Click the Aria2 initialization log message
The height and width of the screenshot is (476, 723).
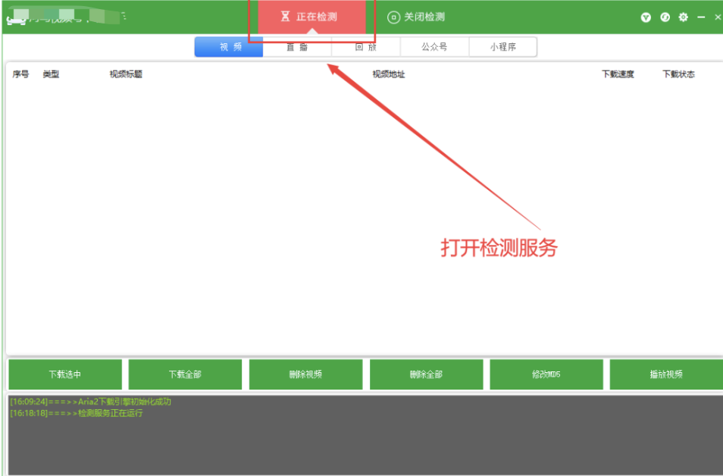91,402
